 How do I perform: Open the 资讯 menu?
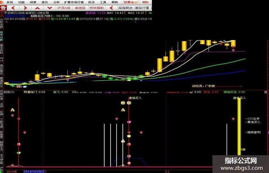pos(91,2)
